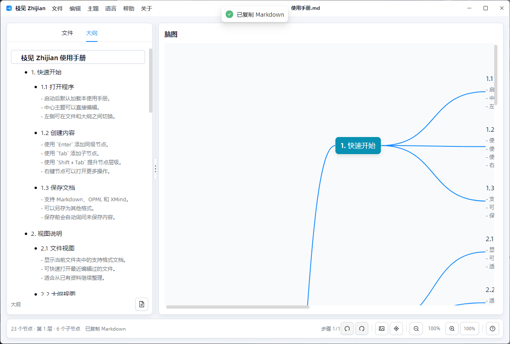Click note text 保存前会自动询问未保存内容
This screenshot has height=344, width=510.
point(78,217)
